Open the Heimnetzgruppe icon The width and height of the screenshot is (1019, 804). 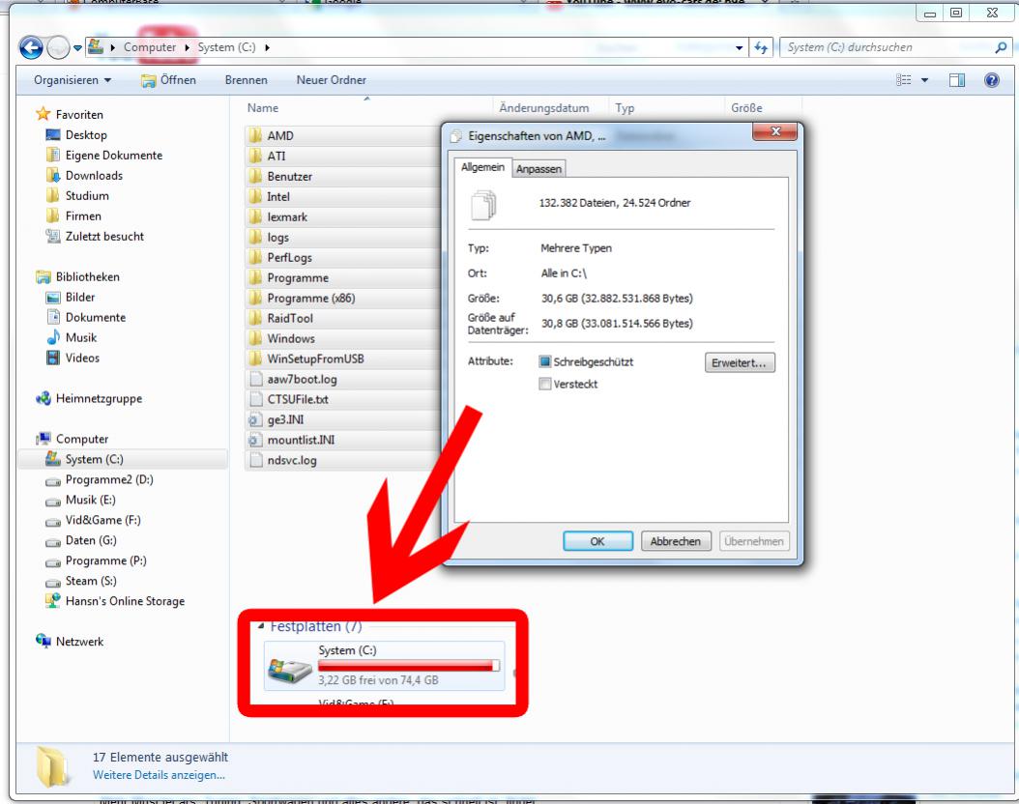pos(43,398)
